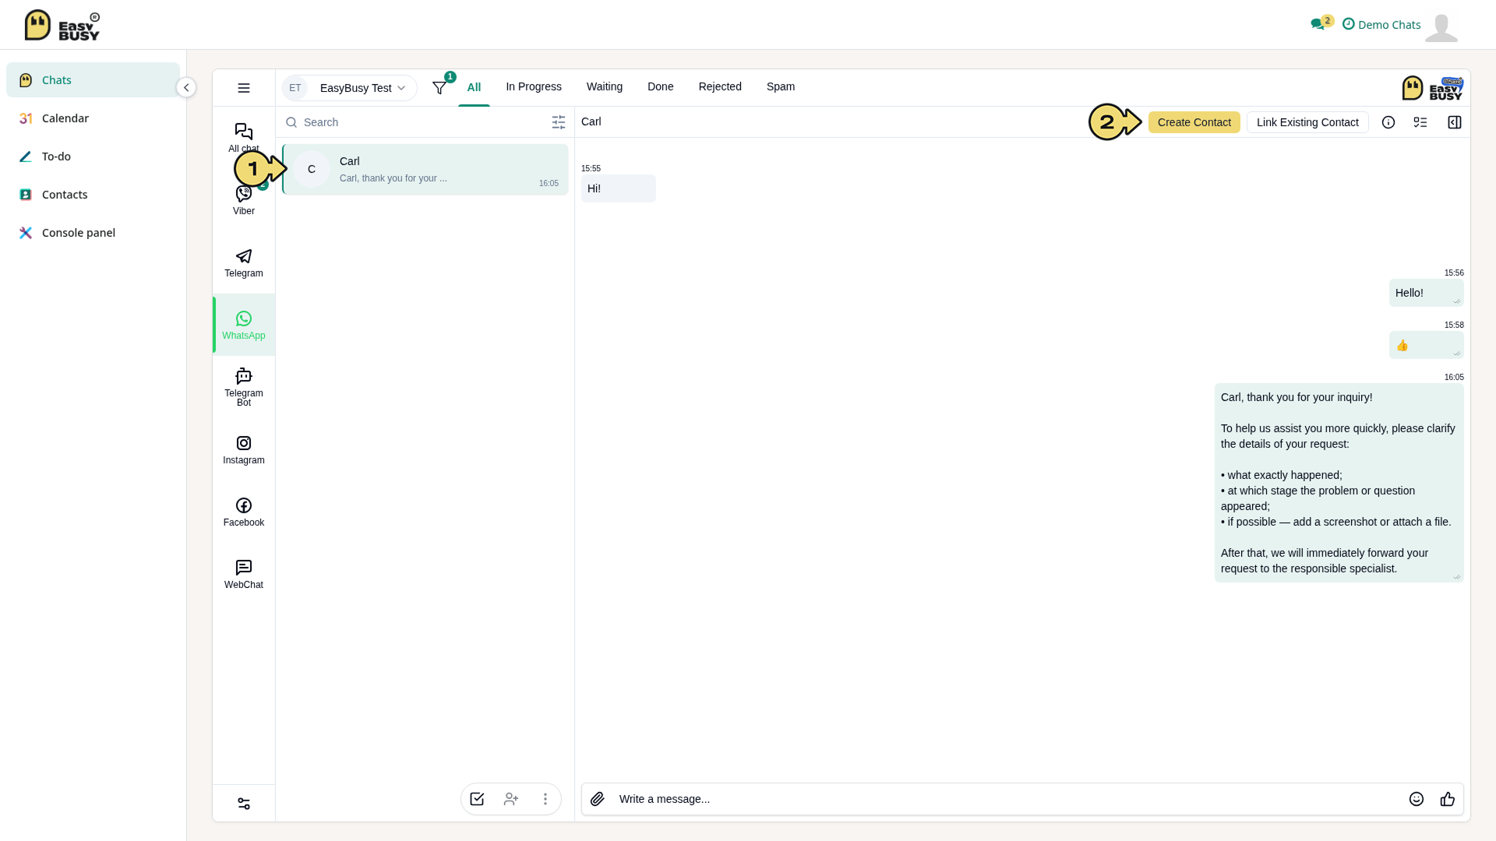Click Link Existing Contact button

1307,122
